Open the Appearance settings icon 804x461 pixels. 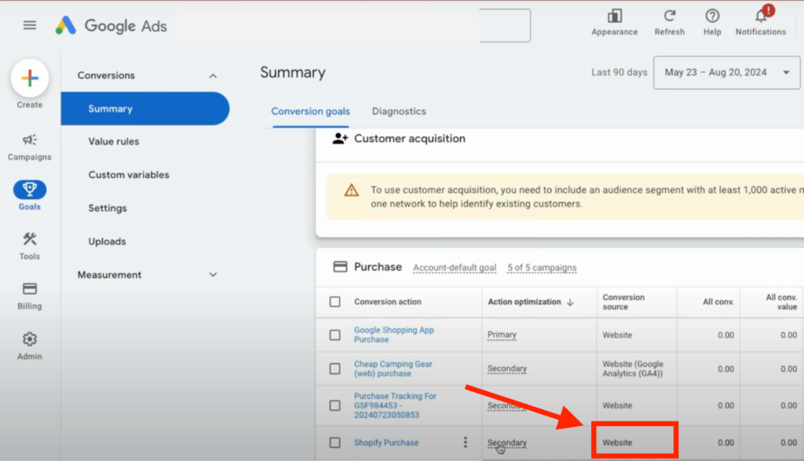614,16
